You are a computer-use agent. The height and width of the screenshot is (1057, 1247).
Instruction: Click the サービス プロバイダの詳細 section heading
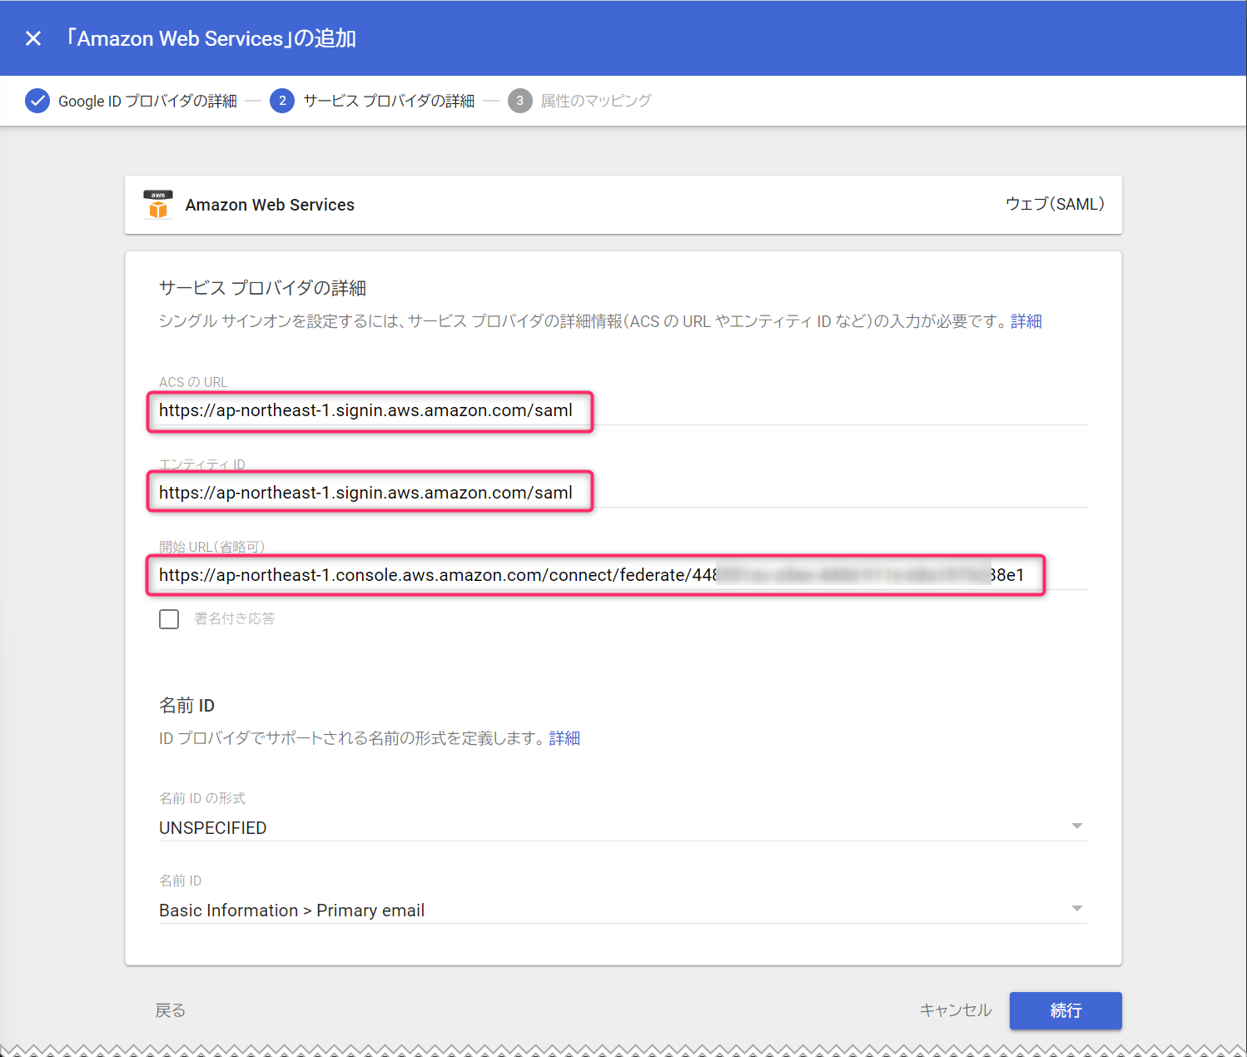point(263,288)
